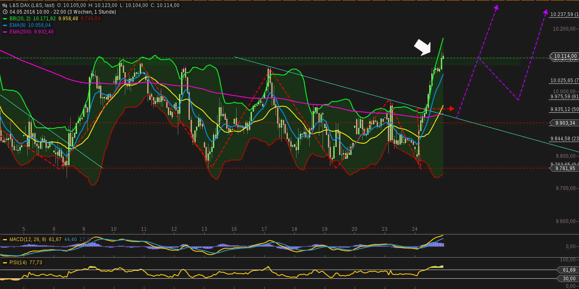Click the price tag 9.761,95 on the axis
The width and height of the screenshot is (579, 289).
[x=564, y=168]
